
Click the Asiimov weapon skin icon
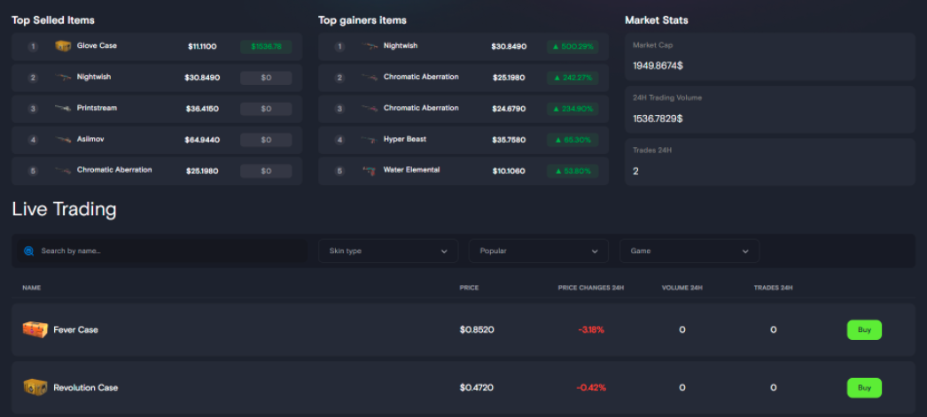63,140
